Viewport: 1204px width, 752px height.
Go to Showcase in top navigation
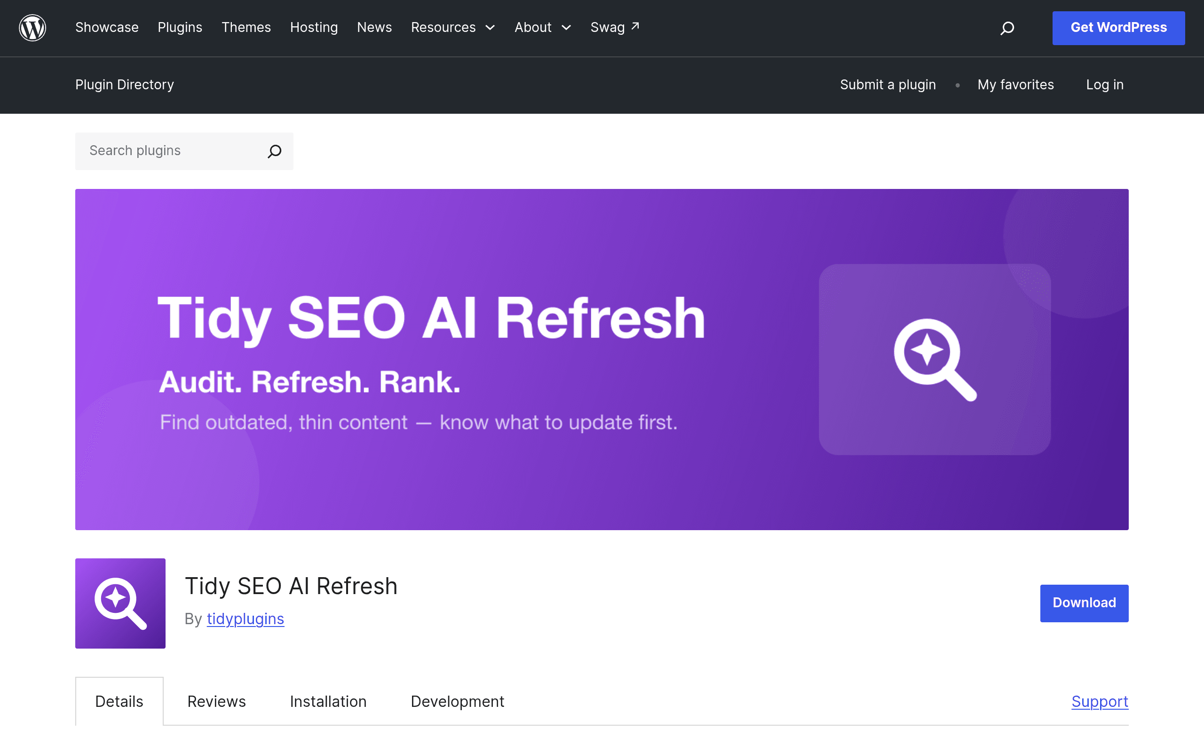(107, 27)
